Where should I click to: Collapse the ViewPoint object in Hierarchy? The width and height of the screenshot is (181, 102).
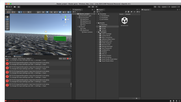click(79, 30)
